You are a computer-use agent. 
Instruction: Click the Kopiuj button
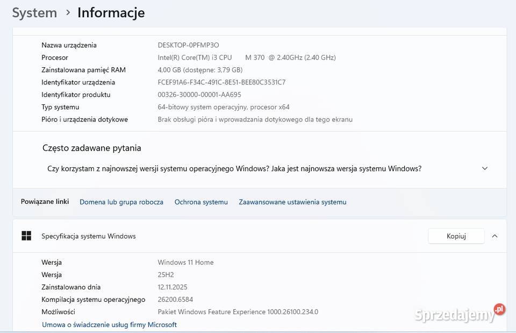pyautogui.click(x=456, y=236)
